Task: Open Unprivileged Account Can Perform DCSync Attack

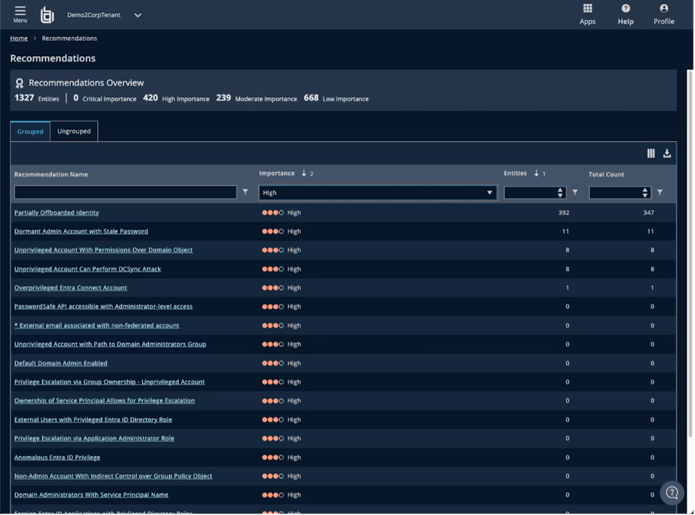Action: point(88,269)
